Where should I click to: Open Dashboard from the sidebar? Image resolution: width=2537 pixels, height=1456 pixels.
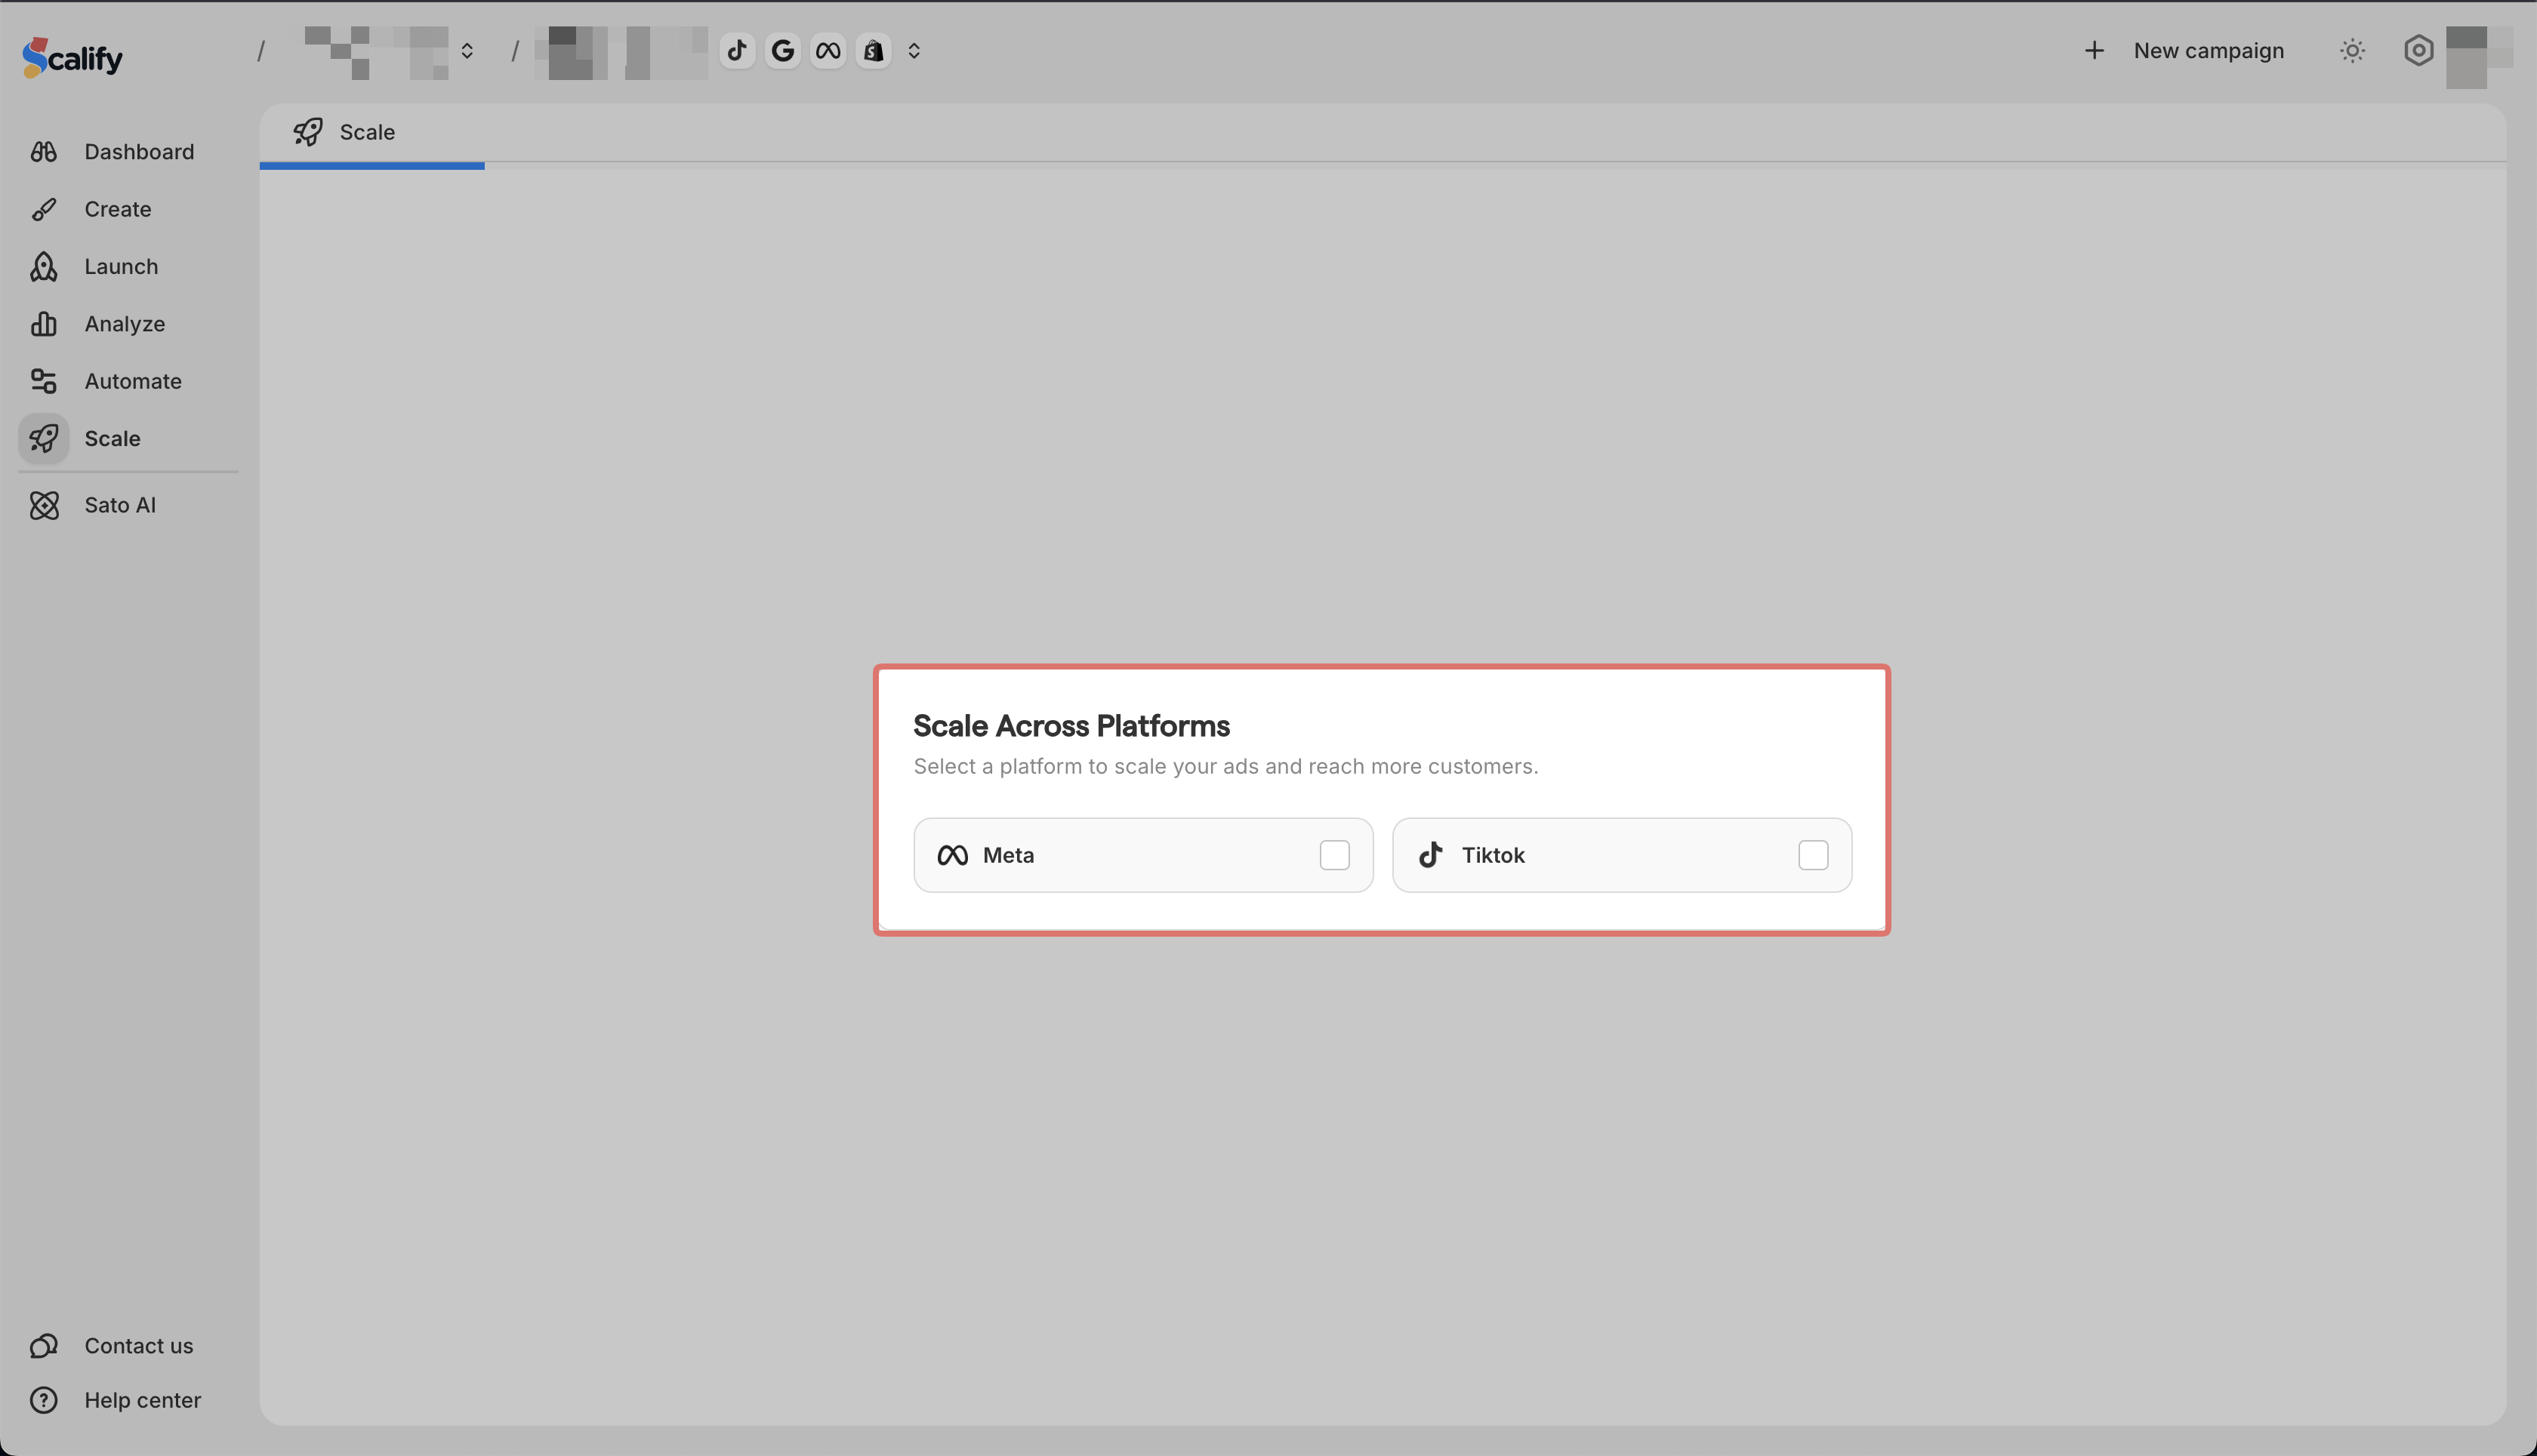(138, 152)
